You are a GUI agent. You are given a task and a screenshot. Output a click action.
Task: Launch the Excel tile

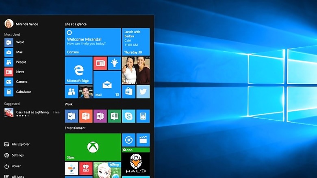click(x=115, y=116)
